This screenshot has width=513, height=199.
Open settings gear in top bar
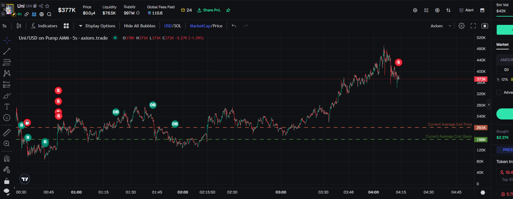click(x=415, y=10)
